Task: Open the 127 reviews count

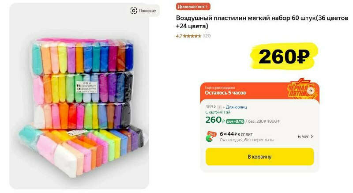Action: click(207, 36)
